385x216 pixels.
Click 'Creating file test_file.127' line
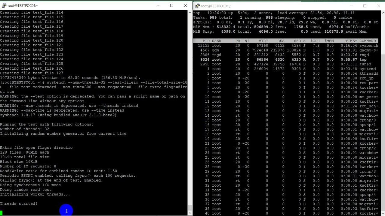click(32, 73)
